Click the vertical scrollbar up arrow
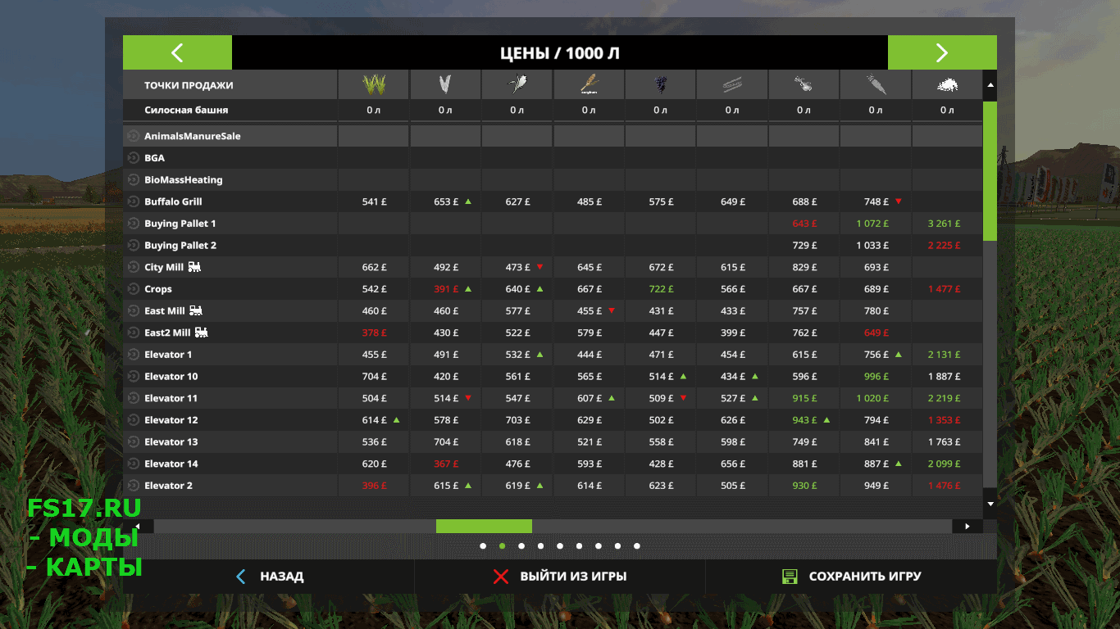 (990, 85)
